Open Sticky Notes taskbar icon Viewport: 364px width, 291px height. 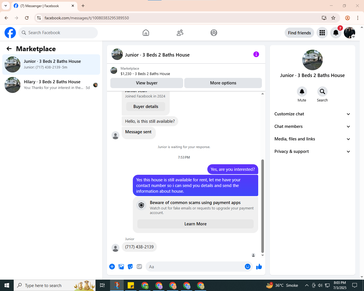[131, 285]
